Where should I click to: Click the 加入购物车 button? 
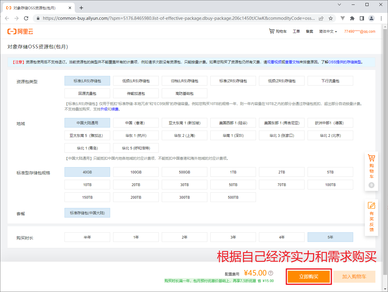354,277
